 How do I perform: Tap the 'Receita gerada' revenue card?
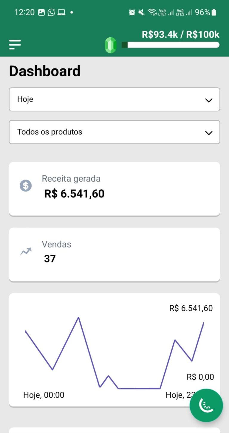pos(114,188)
